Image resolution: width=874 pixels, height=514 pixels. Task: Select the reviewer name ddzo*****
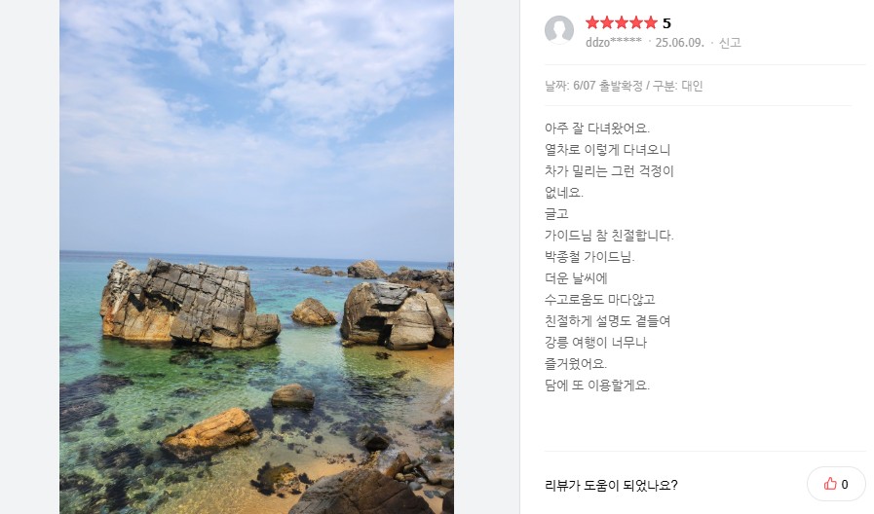point(613,42)
